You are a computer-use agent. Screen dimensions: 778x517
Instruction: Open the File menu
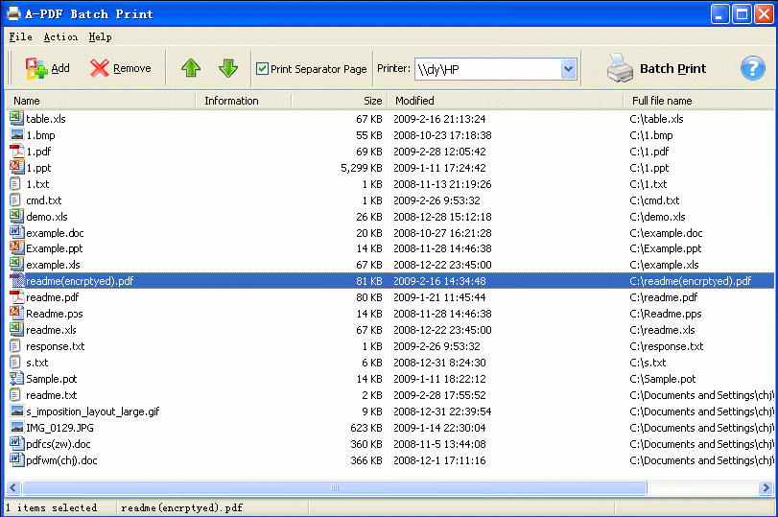20,37
